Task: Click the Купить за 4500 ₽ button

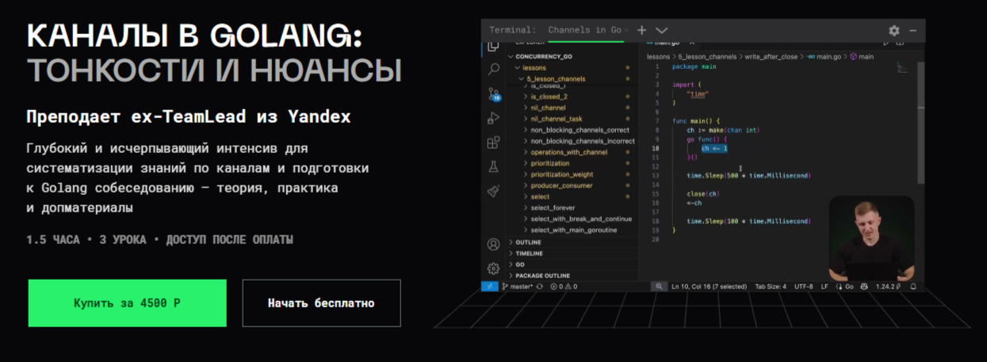Action: [x=127, y=303]
